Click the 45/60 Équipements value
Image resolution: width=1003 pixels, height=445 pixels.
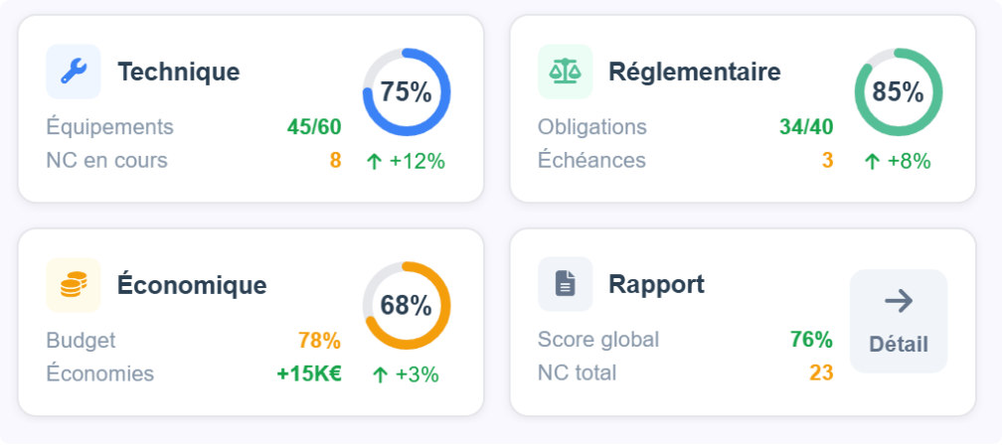click(313, 127)
